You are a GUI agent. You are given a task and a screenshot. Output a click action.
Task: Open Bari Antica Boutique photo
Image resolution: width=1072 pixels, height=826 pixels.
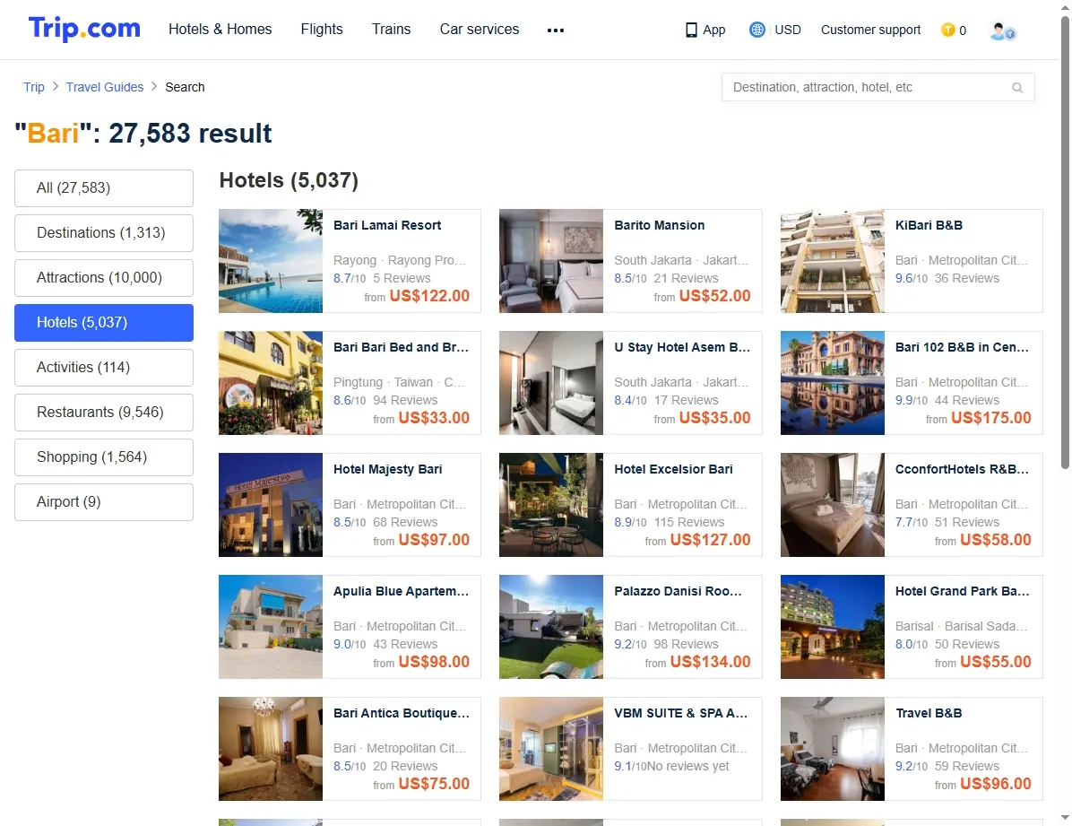[271, 749]
